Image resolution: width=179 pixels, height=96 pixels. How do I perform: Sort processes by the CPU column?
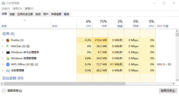pyautogui.click(x=84, y=24)
